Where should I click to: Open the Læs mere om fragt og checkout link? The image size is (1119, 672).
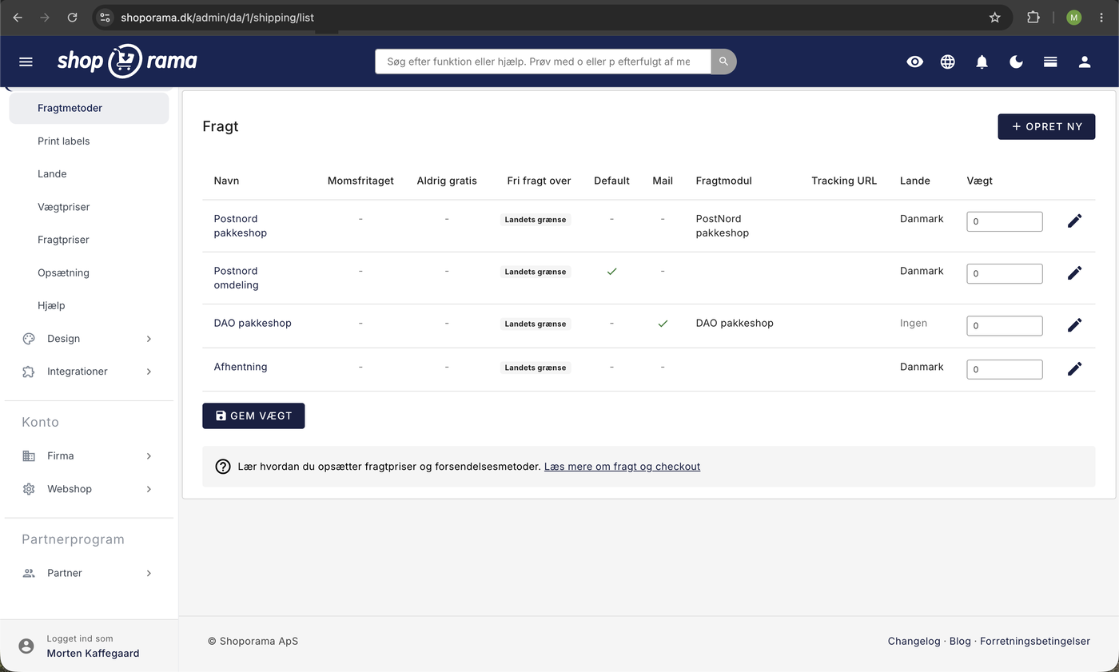(622, 467)
